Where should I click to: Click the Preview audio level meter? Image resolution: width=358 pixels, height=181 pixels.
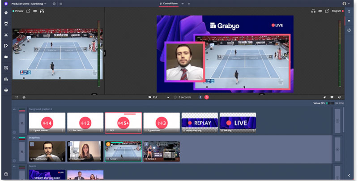coord(98,58)
